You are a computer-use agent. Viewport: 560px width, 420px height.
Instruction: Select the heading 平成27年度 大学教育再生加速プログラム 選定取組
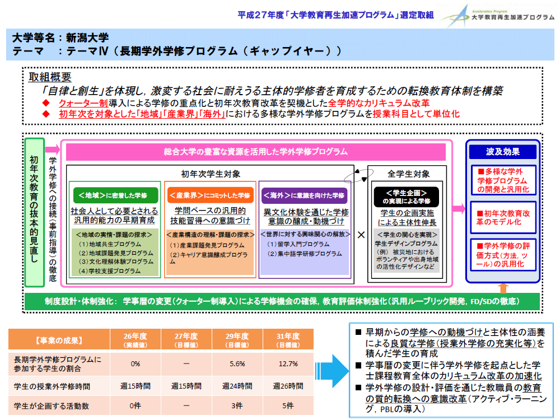pos(335,15)
